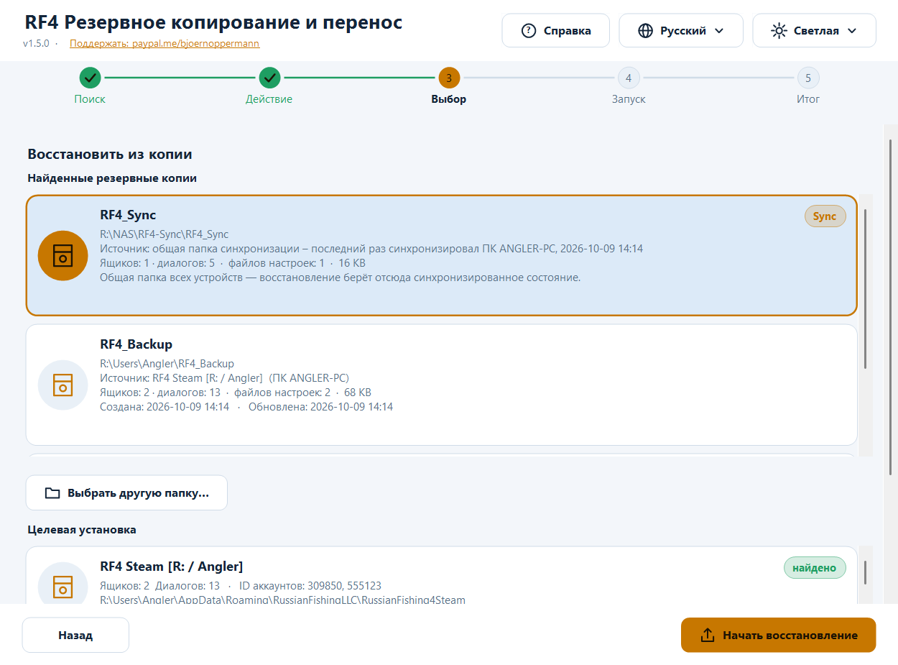
Task: Click the folder icon in browse button
Action: tap(52, 493)
